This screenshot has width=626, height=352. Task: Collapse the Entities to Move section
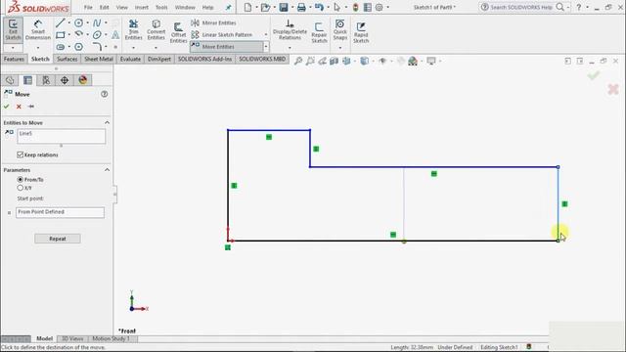coord(107,123)
